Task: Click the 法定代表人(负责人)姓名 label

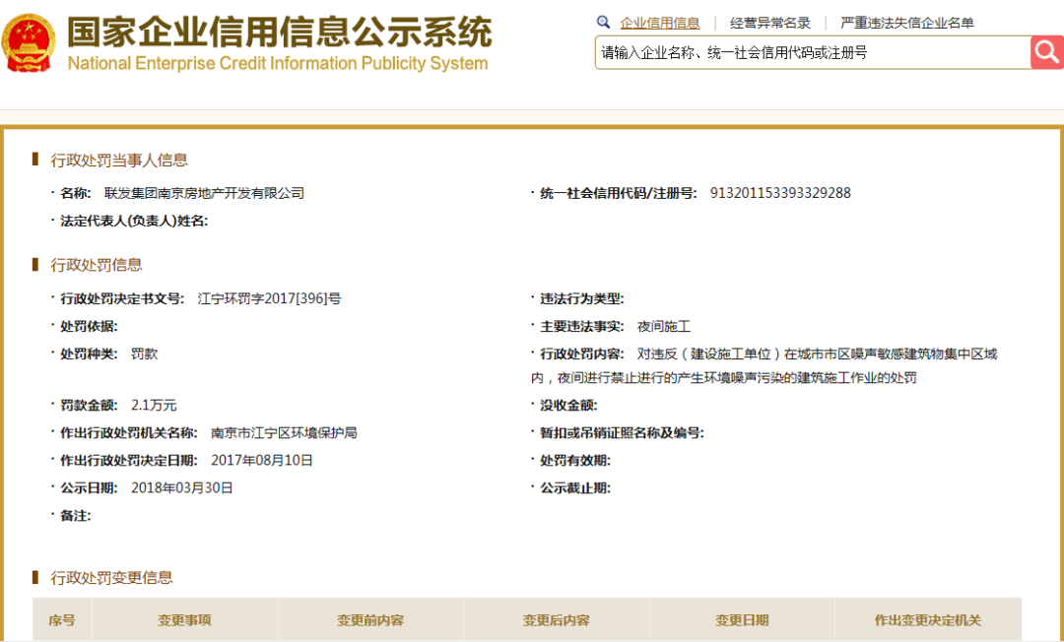Action: click(x=134, y=221)
